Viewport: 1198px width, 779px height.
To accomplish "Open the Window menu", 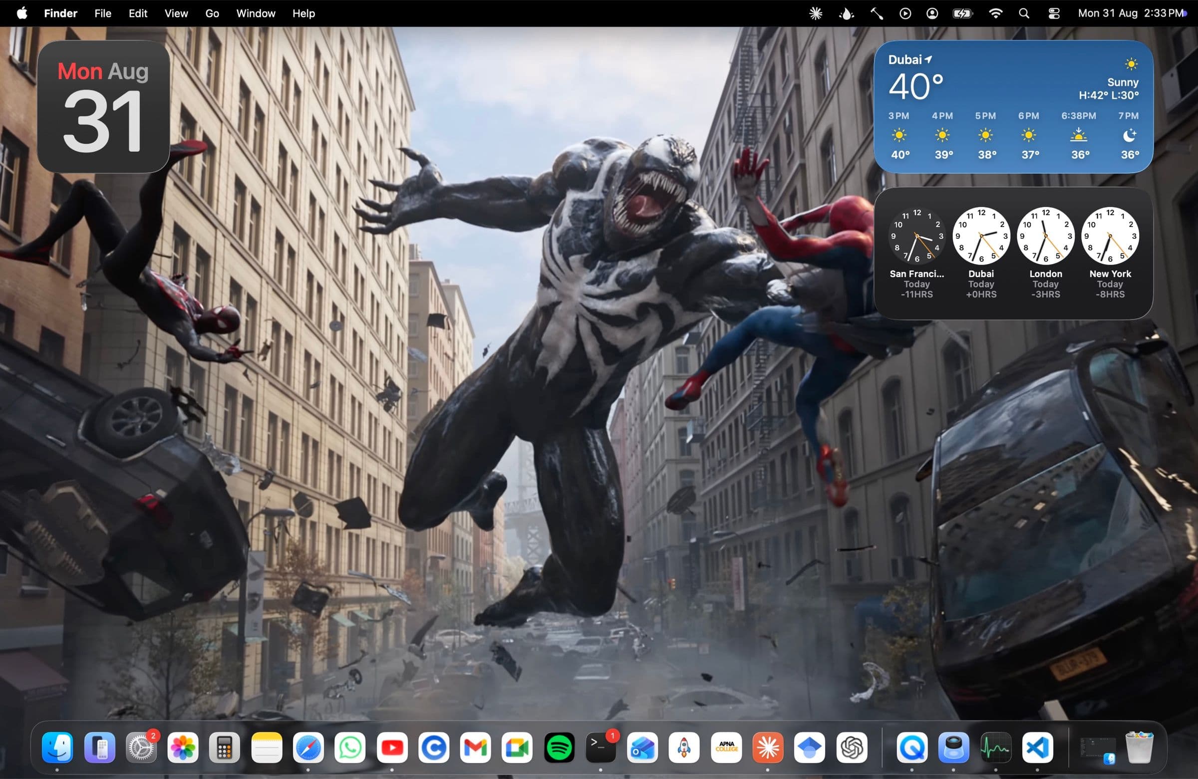I will 256,13.
